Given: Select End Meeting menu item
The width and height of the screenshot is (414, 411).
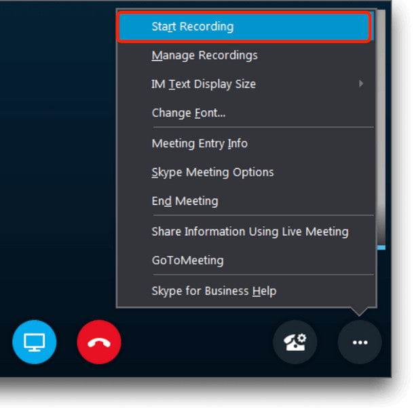Looking at the screenshot, I should [246, 201].
